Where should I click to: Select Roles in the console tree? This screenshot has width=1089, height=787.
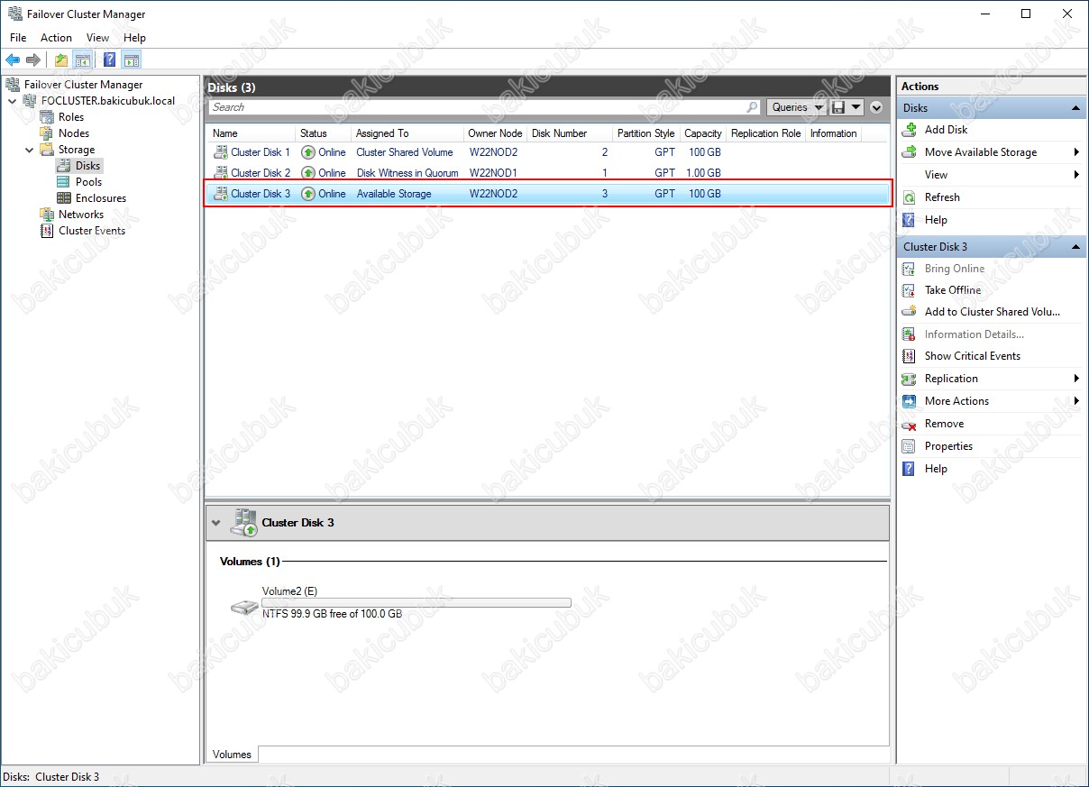(71, 117)
